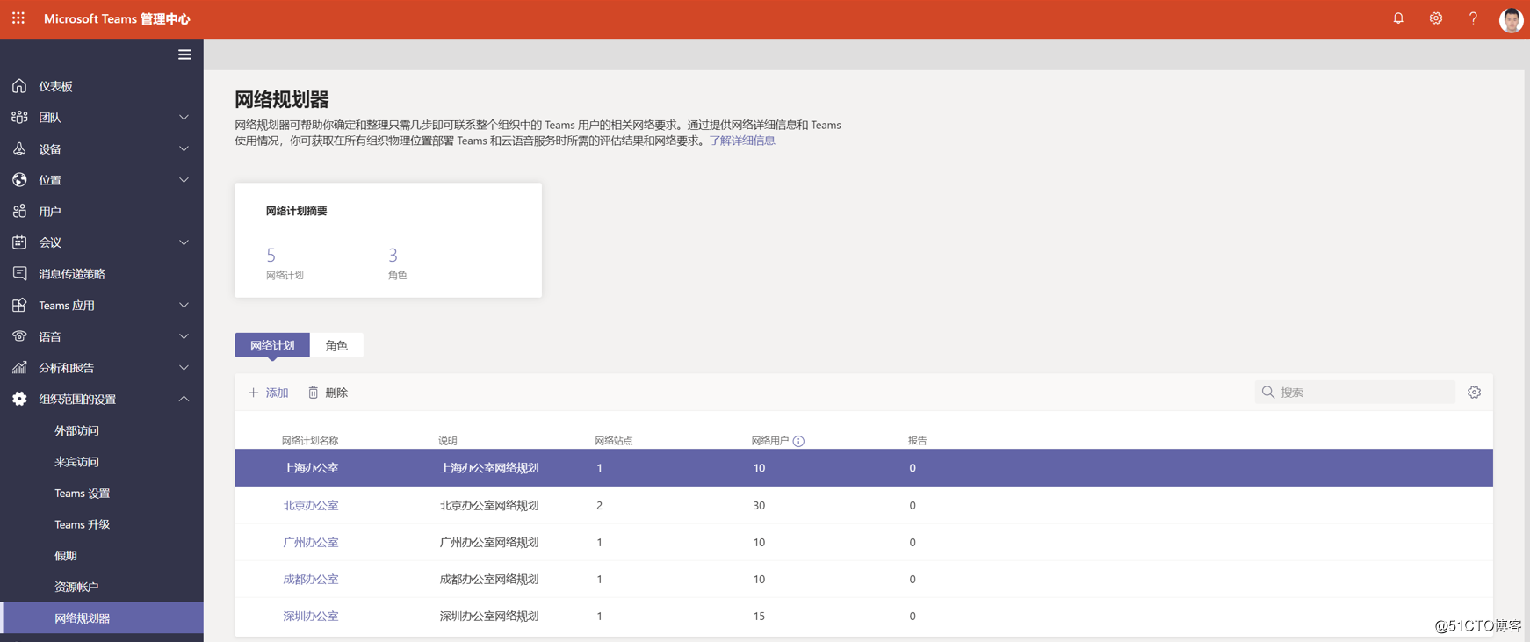Screen dimensions: 1530x642
Task: Click the 团队 teams icon
Action: [x=19, y=117]
